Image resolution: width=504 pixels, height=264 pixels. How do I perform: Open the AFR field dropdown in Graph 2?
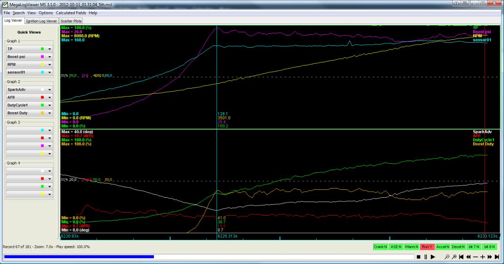coord(50,97)
